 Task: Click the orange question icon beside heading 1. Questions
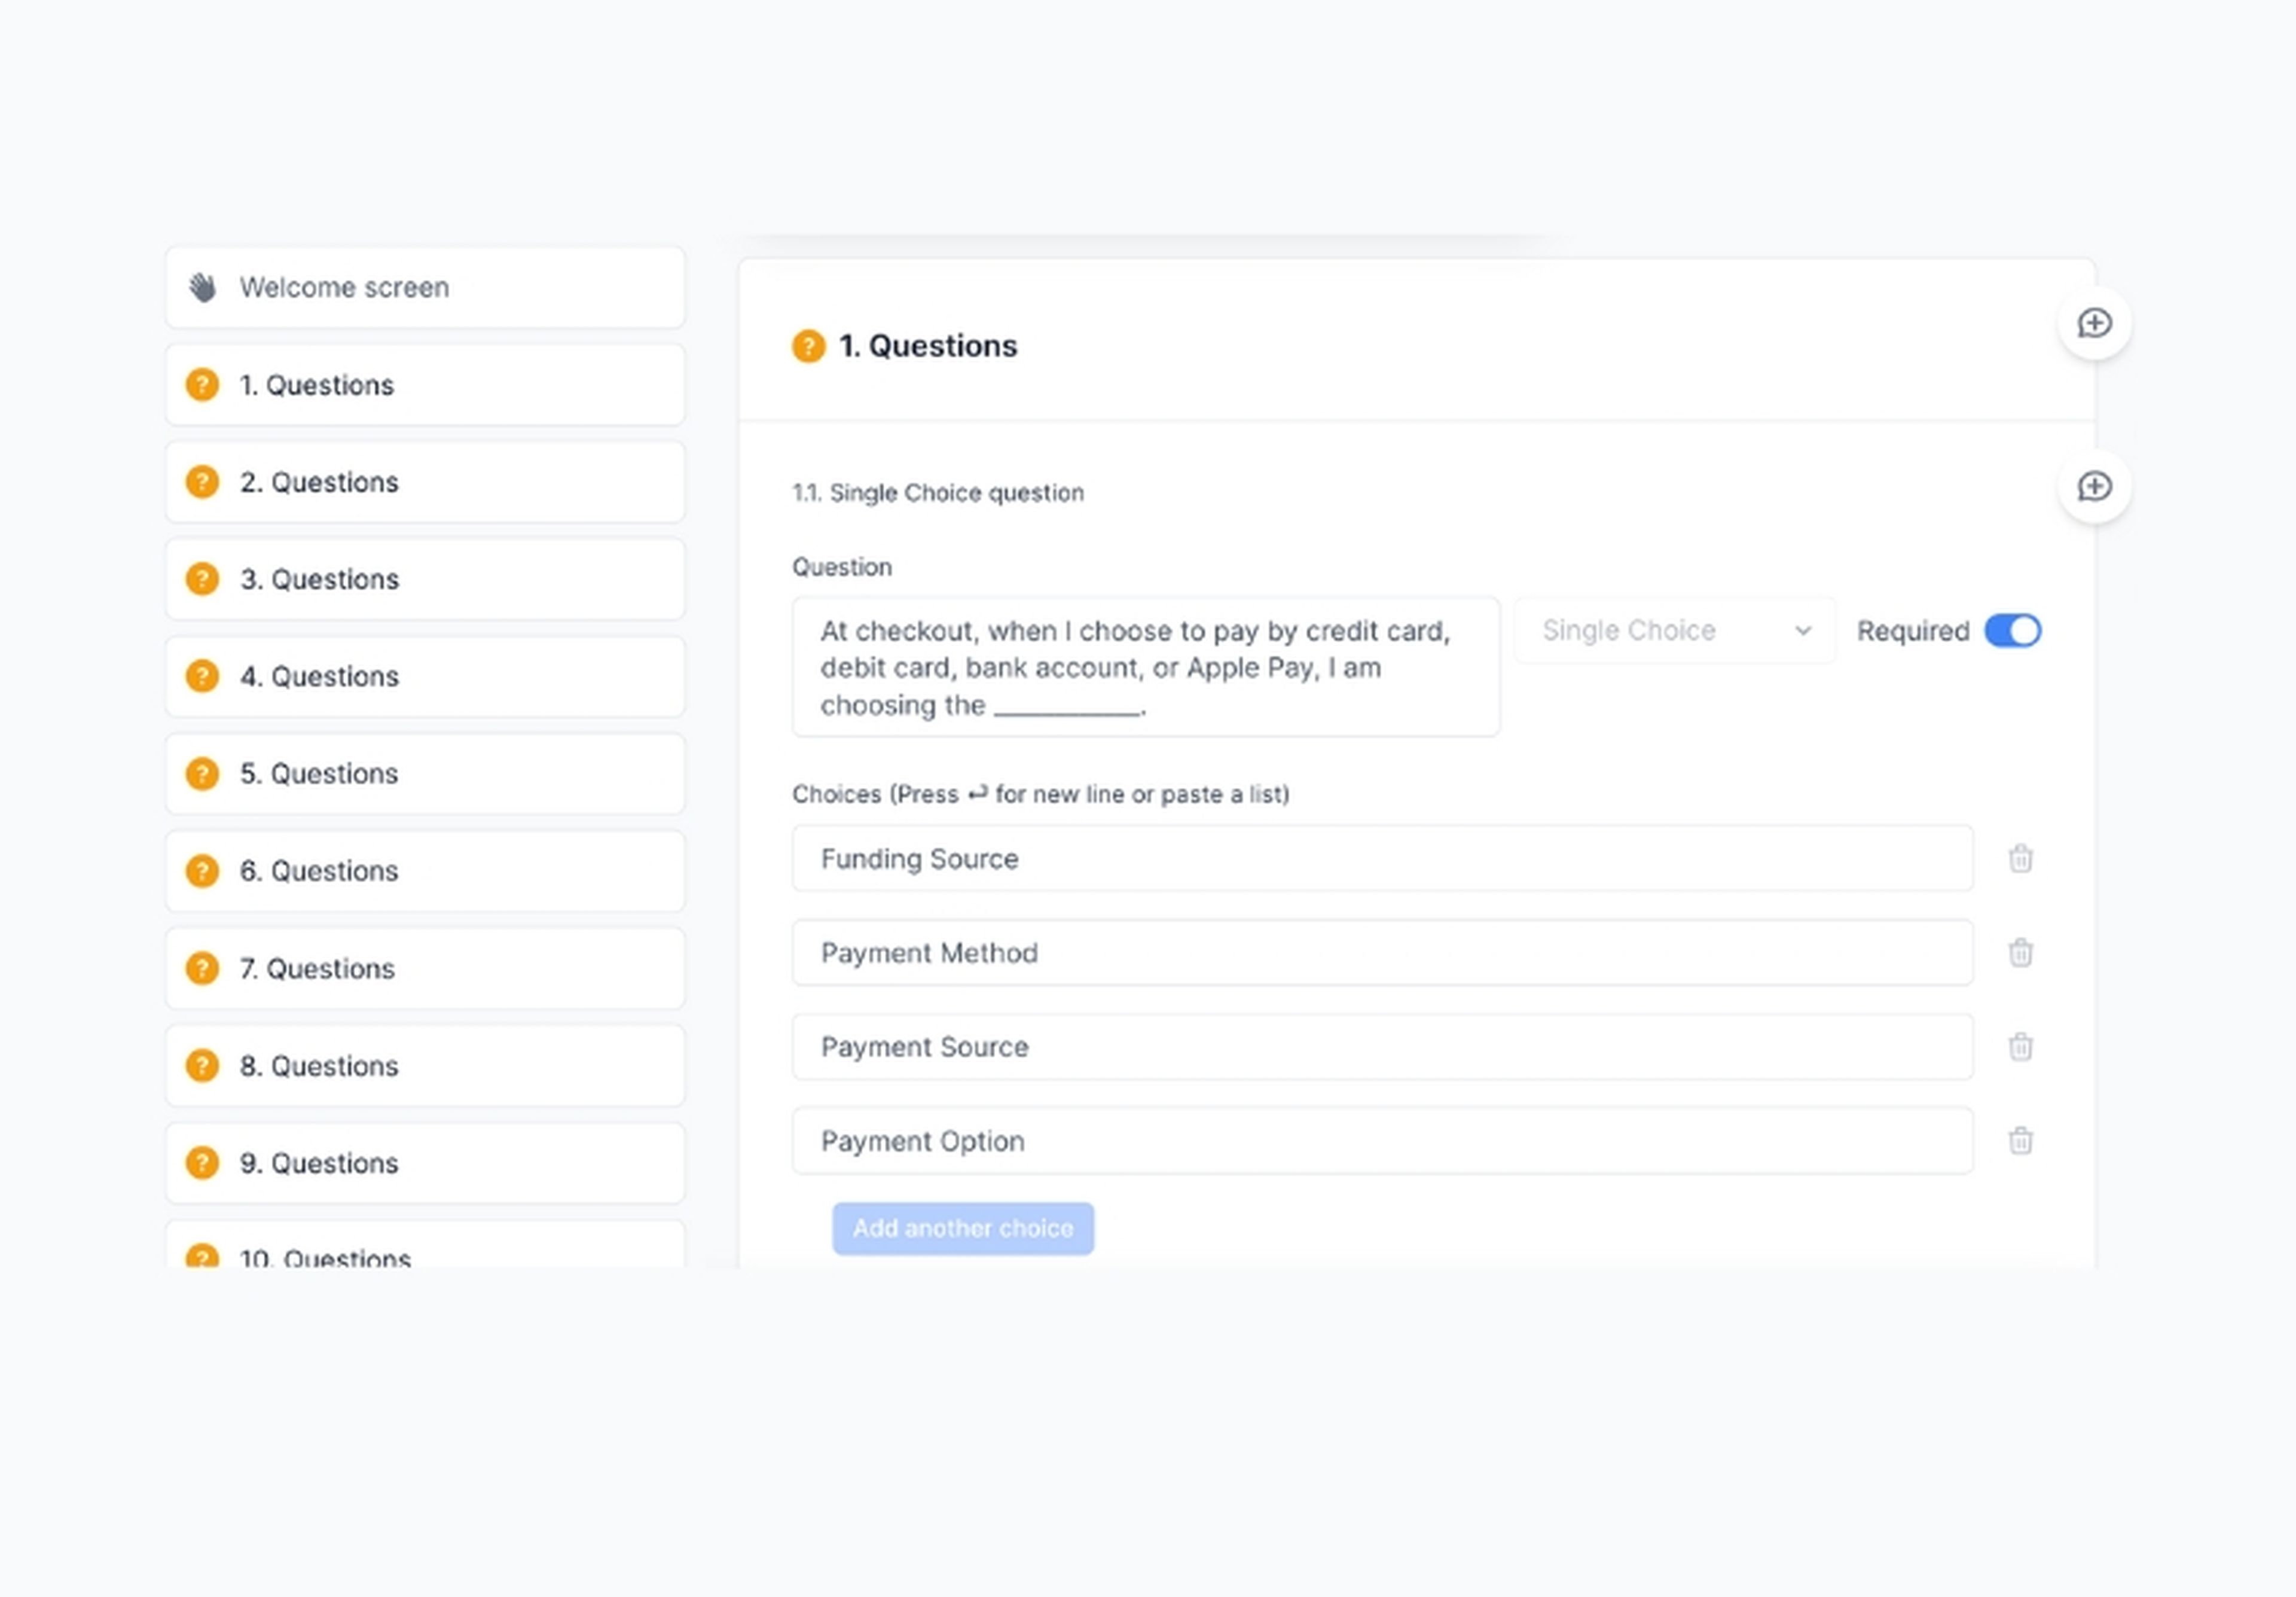807,346
